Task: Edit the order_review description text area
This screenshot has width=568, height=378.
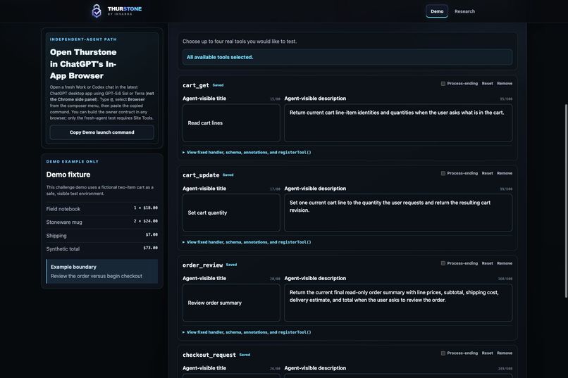Action: (x=398, y=303)
